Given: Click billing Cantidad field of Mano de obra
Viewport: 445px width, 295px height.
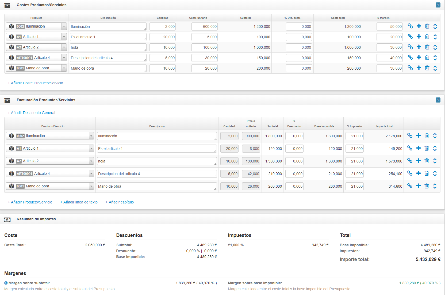Looking at the screenshot, I should pyautogui.click(x=229, y=186).
